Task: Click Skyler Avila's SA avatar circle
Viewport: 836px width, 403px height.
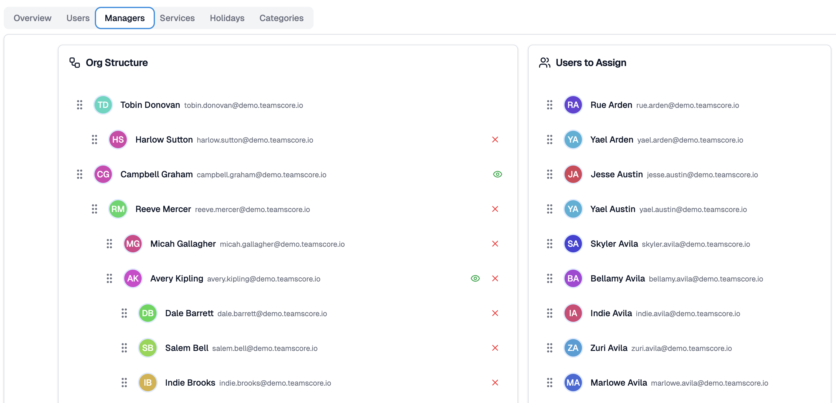Action: click(x=573, y=244)
